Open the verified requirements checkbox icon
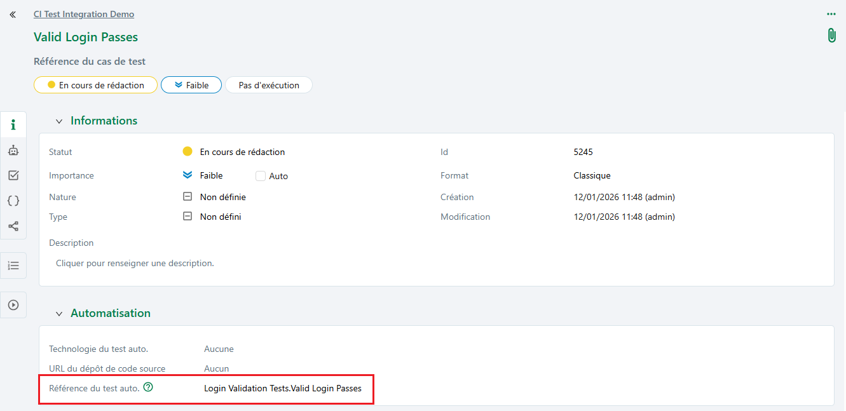Screen dimensions: 846x411 [x=13, y=175]
